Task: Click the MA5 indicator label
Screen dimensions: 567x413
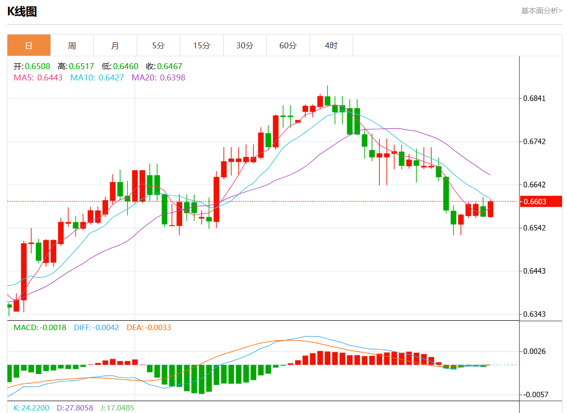Action: [38, 77]
